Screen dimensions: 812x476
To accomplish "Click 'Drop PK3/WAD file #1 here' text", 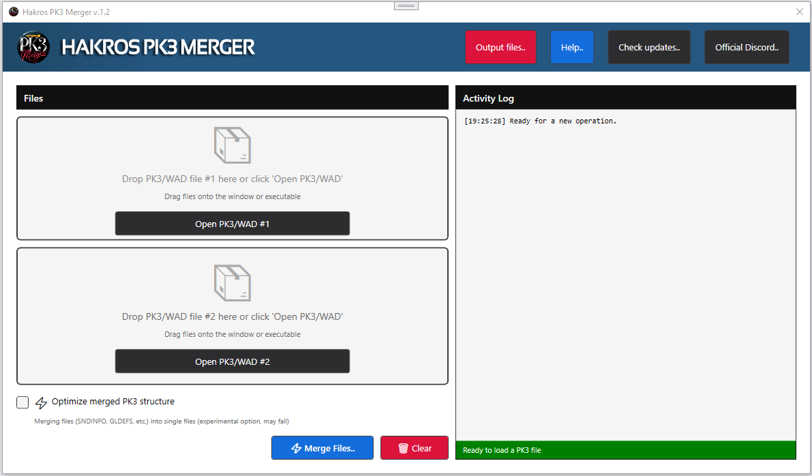I will tap(232, 179).
